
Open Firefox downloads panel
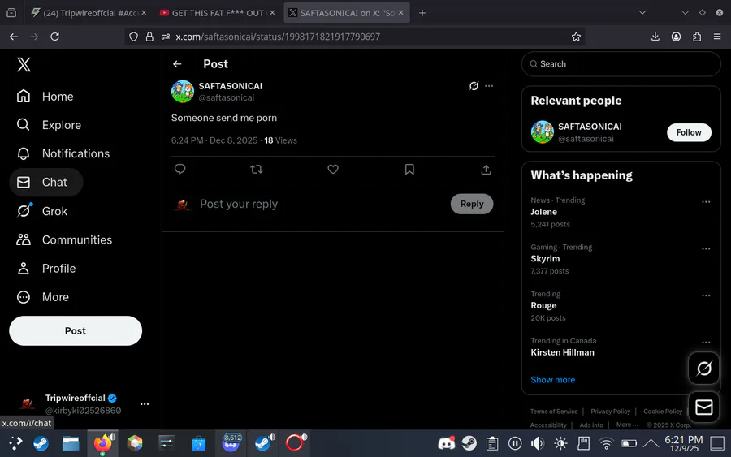tap(655, 37)
